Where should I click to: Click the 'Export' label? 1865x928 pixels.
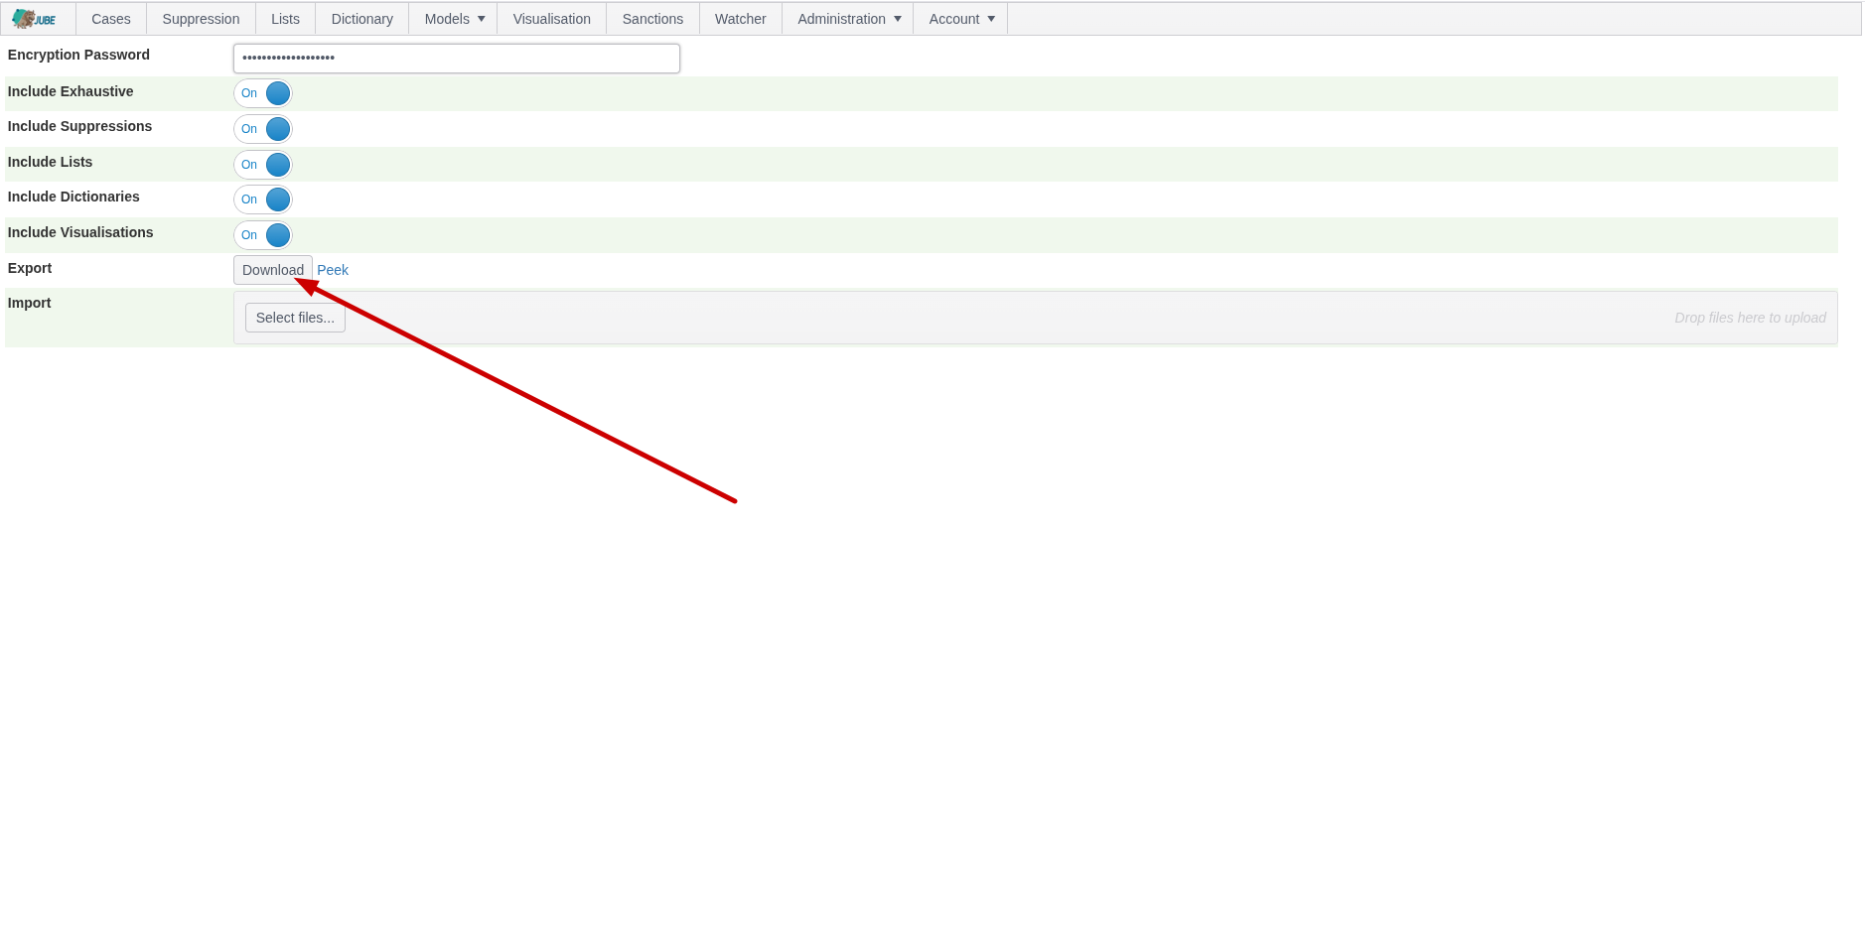30,268
